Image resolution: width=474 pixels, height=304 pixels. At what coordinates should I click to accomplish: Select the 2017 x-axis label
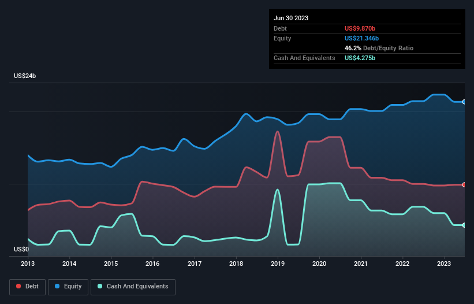(195, 264)
